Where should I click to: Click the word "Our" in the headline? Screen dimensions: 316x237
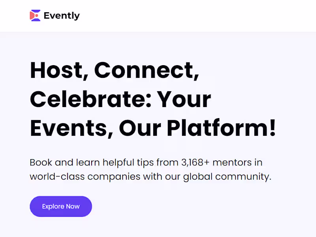(140, 128)
